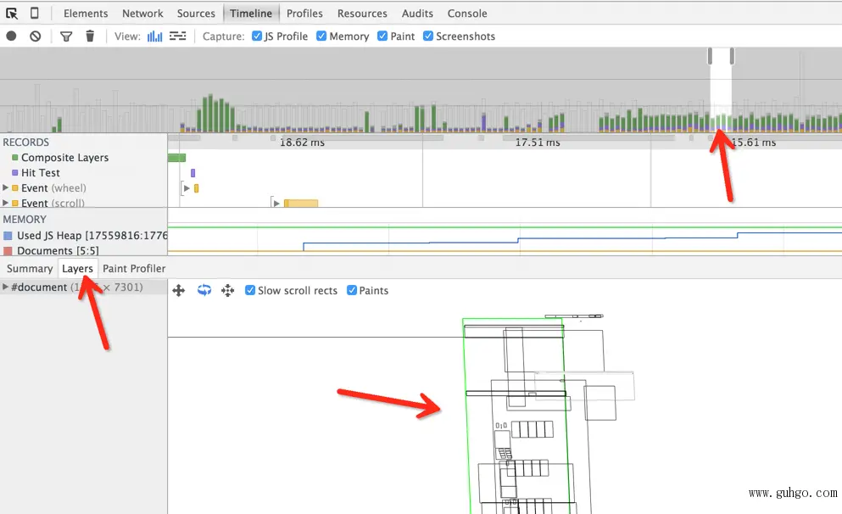Open the Resources tab
This screenshot has width=842, height=514.
[362, 13]
